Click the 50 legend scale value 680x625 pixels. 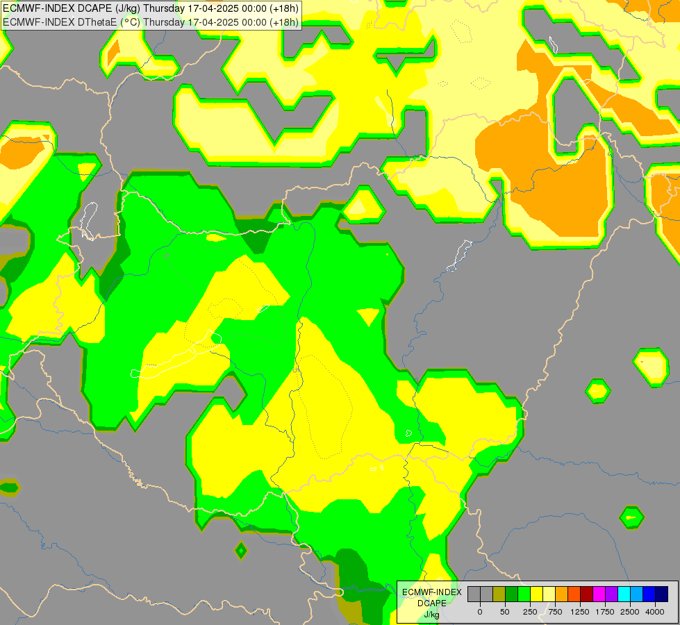coord(505,612)
